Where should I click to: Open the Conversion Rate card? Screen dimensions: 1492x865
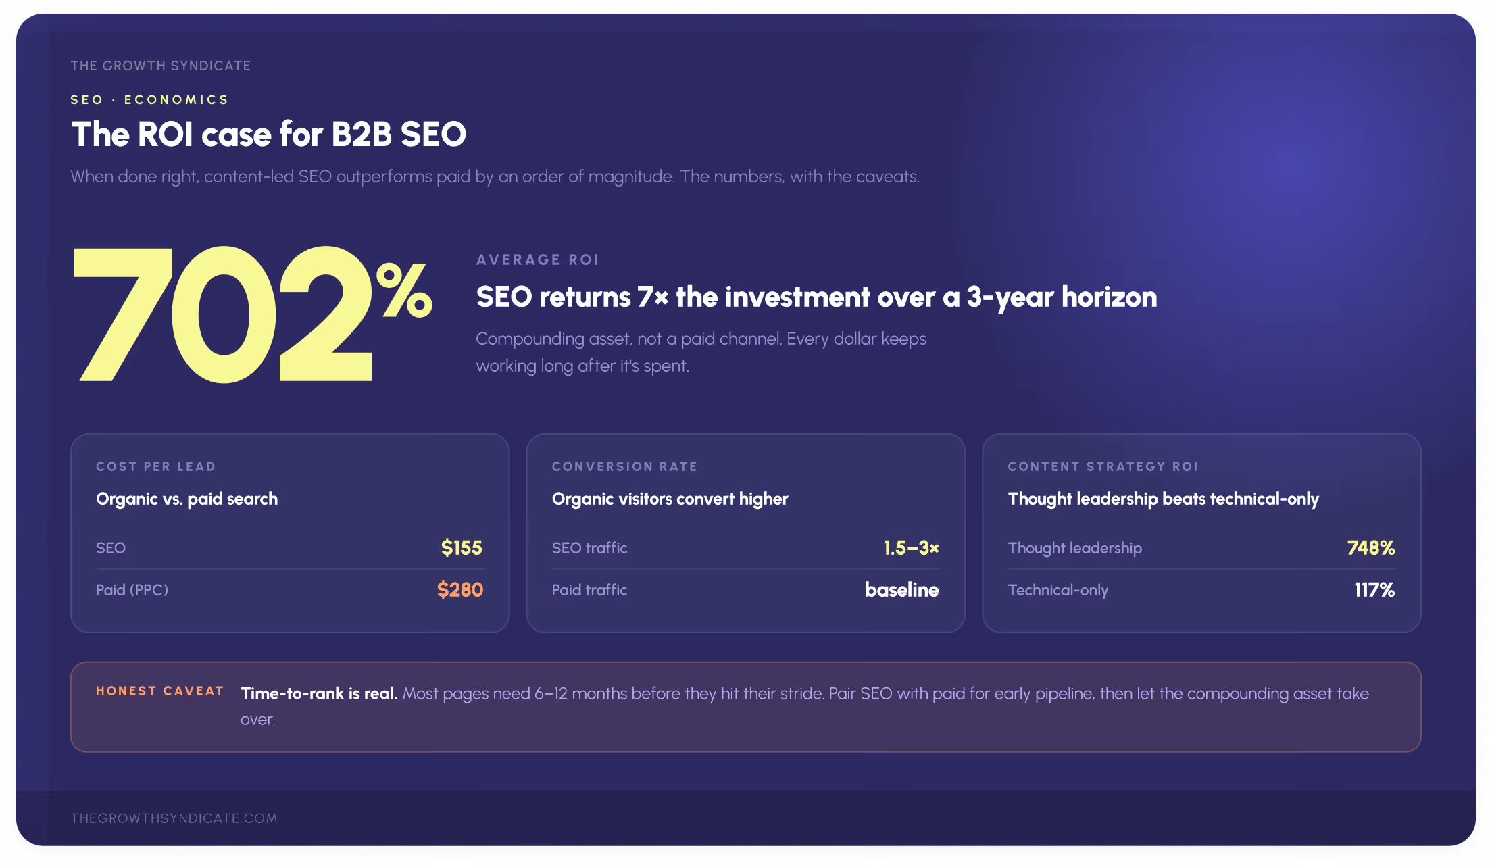coord(746,533)
